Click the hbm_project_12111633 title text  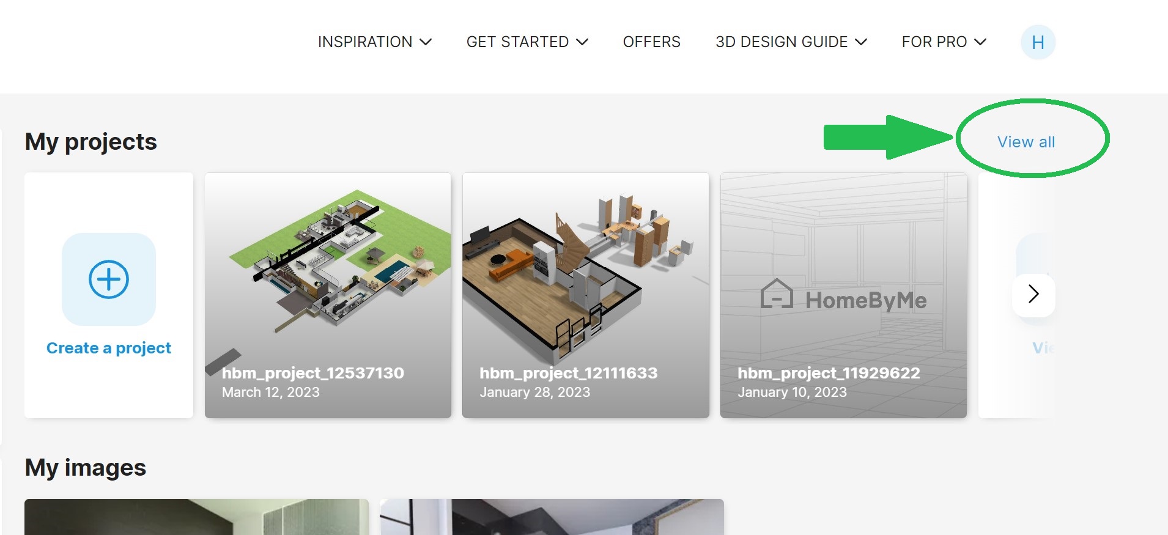[568, 373]
